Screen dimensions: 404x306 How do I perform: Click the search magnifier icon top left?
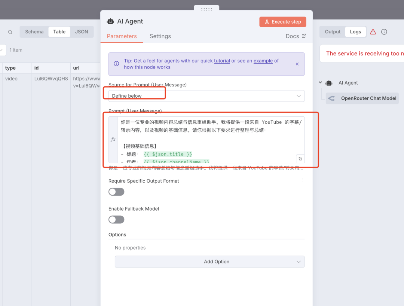tap(10, 32)
